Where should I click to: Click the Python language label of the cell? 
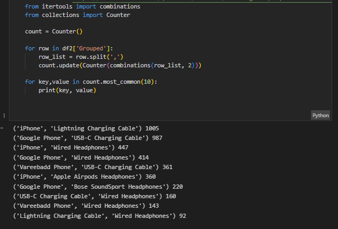point(321,116)
